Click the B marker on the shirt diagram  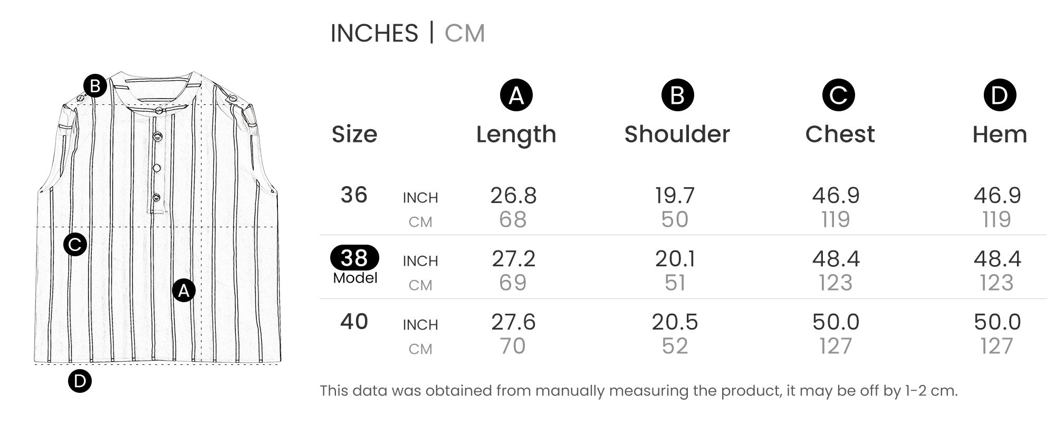point(95,85)
